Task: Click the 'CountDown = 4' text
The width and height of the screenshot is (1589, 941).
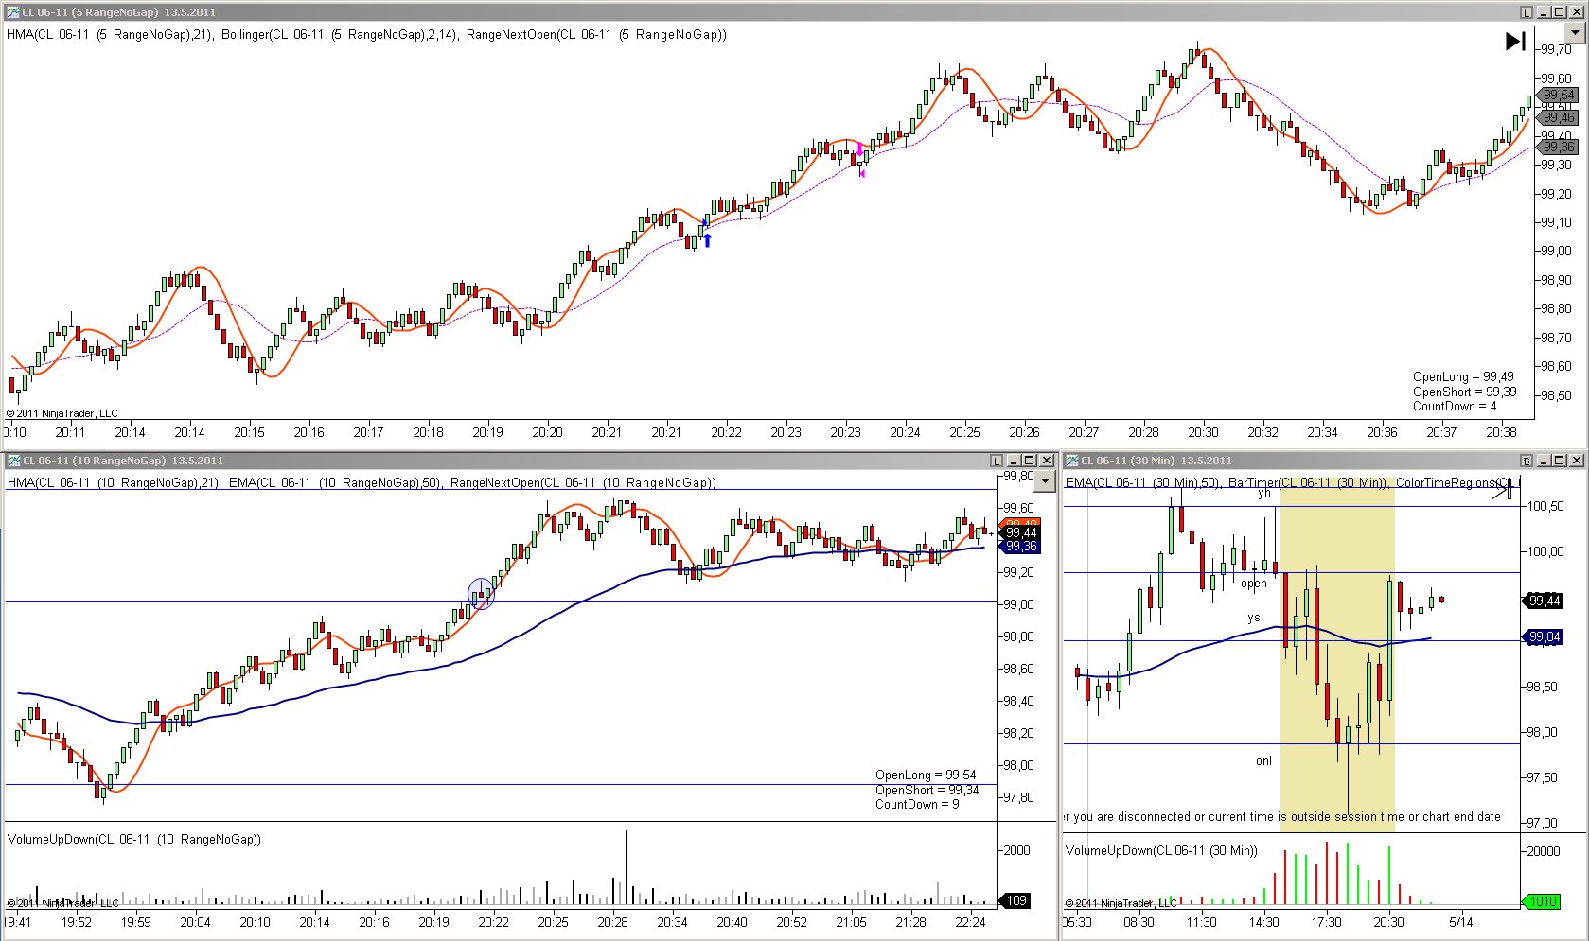Action: coord(1455,406)
